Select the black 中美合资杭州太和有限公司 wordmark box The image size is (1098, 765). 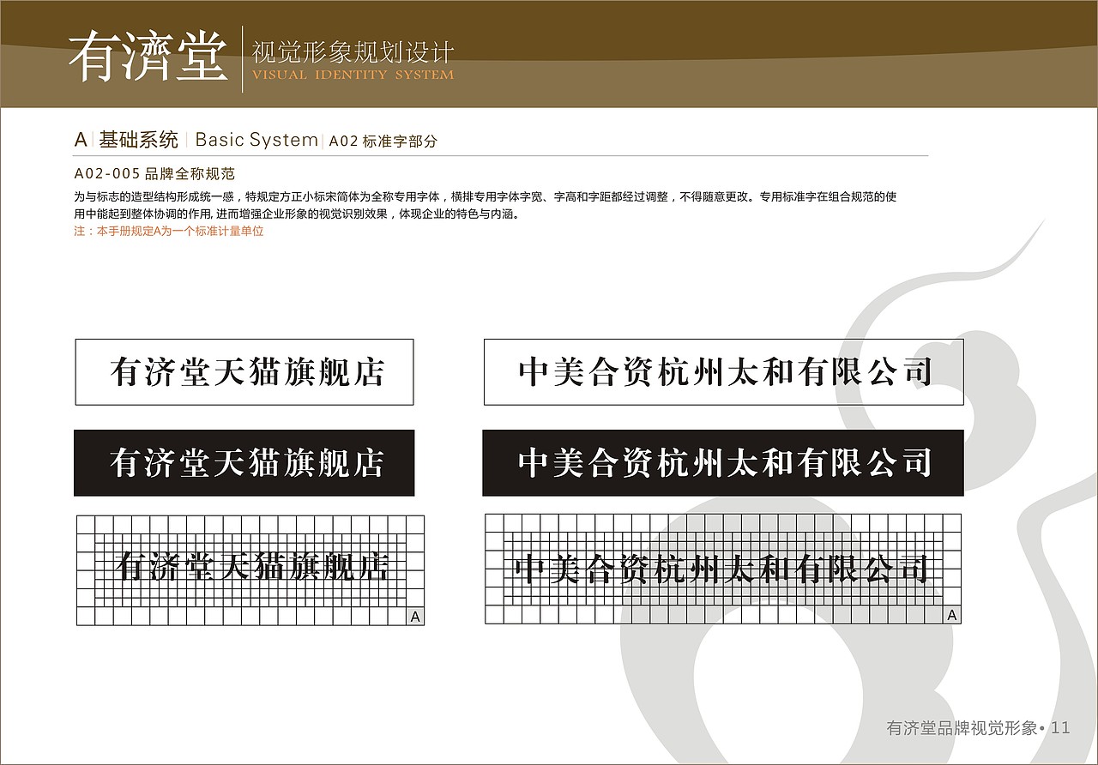click(x=723, y=463)
